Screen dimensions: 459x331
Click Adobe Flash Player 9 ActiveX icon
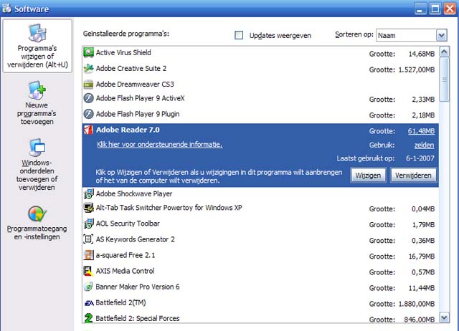pos(88,98)
